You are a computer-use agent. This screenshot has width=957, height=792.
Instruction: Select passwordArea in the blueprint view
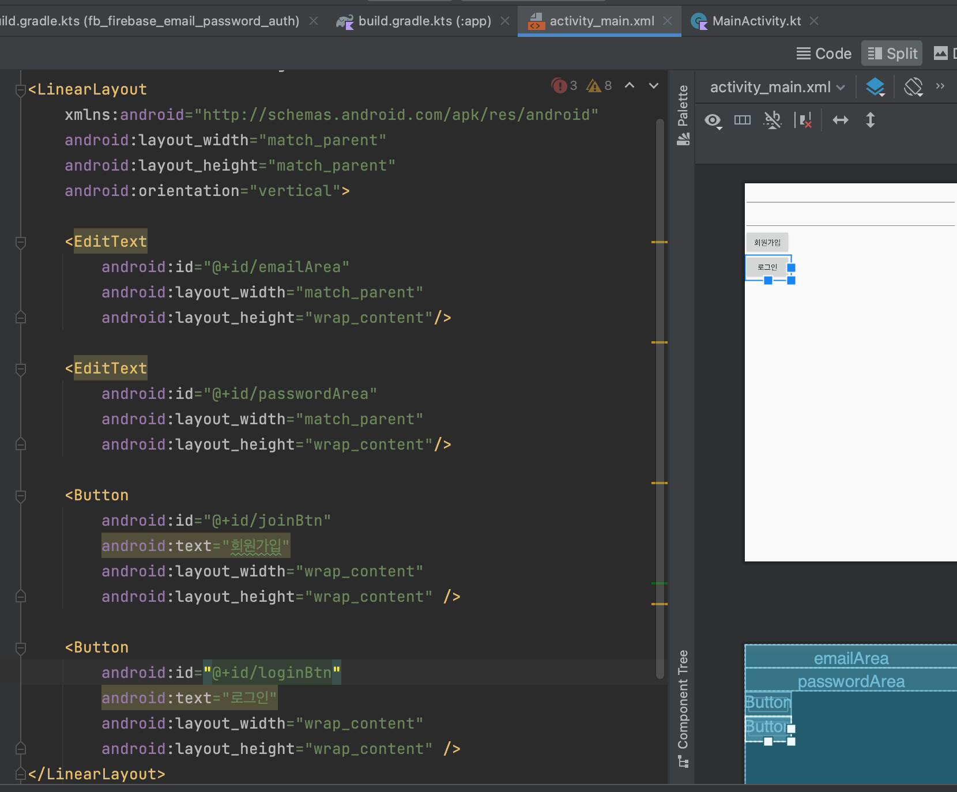(851, 680)
